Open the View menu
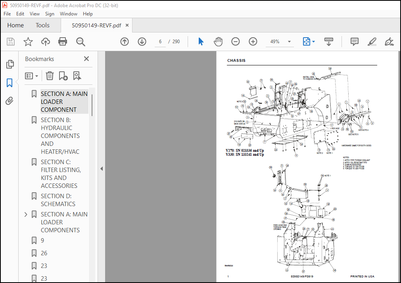 click(x=35, y=14)
